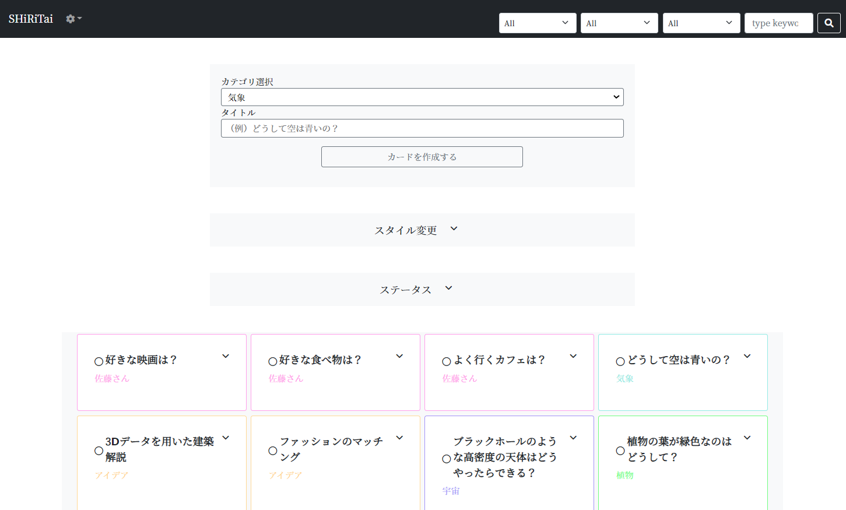The image size is (846, 510).
Task: Click the search magnifier icon
Action: click(829, 23)
